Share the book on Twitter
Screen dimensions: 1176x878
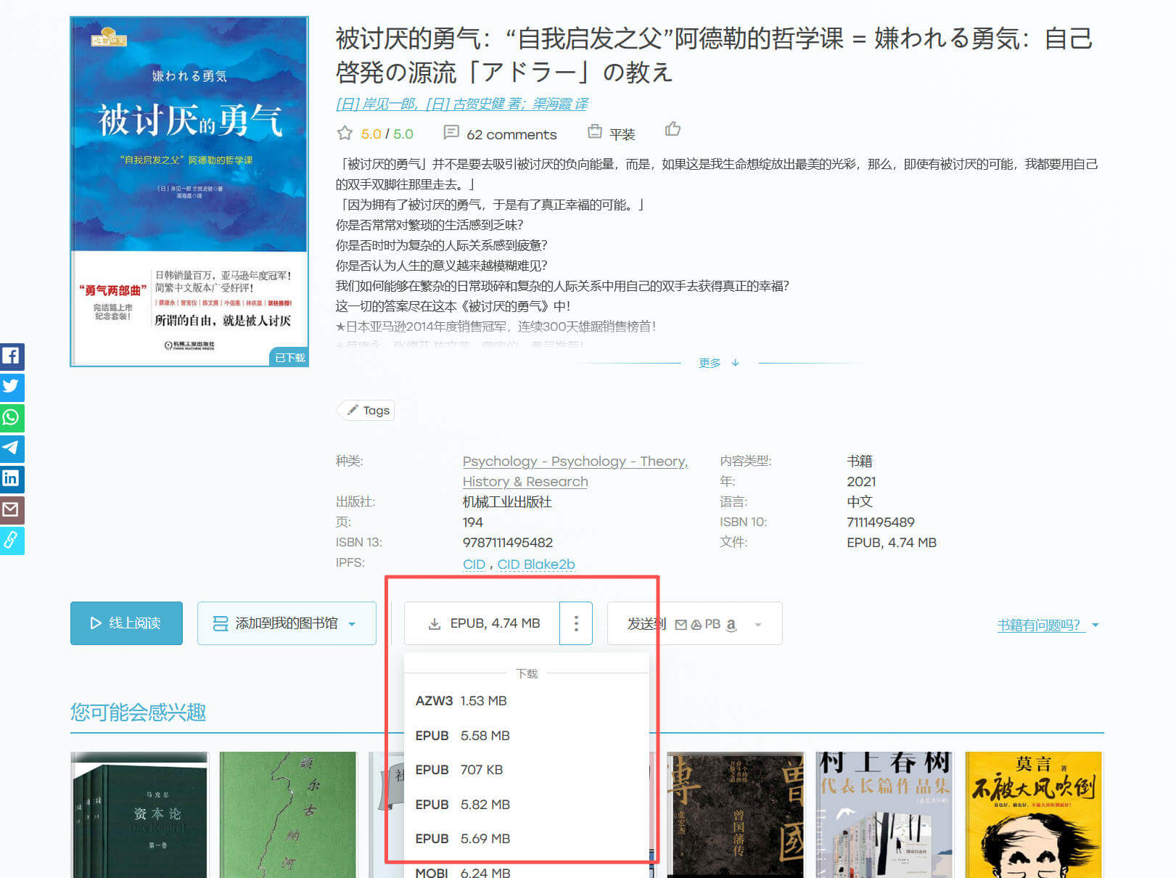(x=12, y=387)
